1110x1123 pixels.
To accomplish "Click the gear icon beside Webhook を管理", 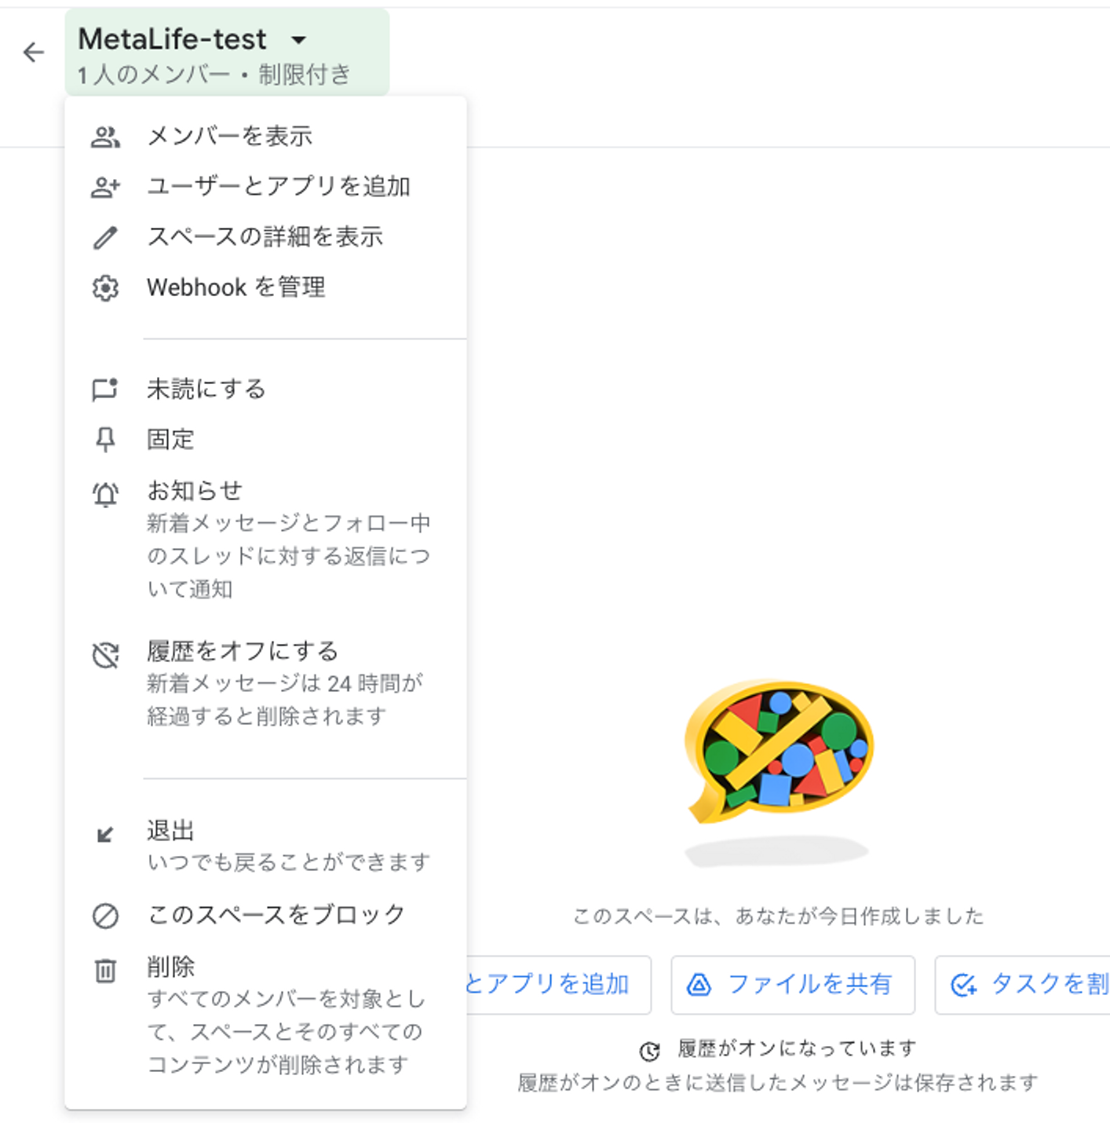I will [x=105, y=288].
